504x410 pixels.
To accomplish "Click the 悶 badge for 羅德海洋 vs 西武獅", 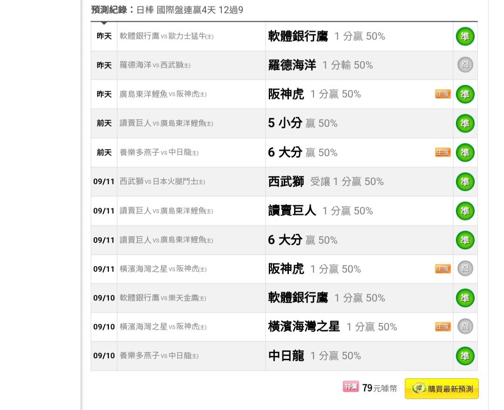I will click(465, 65).
